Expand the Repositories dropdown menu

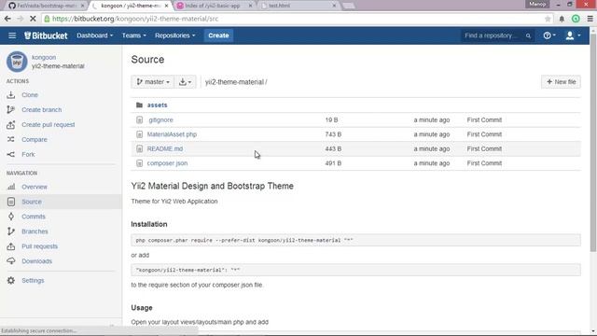click(x=174, y=35)
